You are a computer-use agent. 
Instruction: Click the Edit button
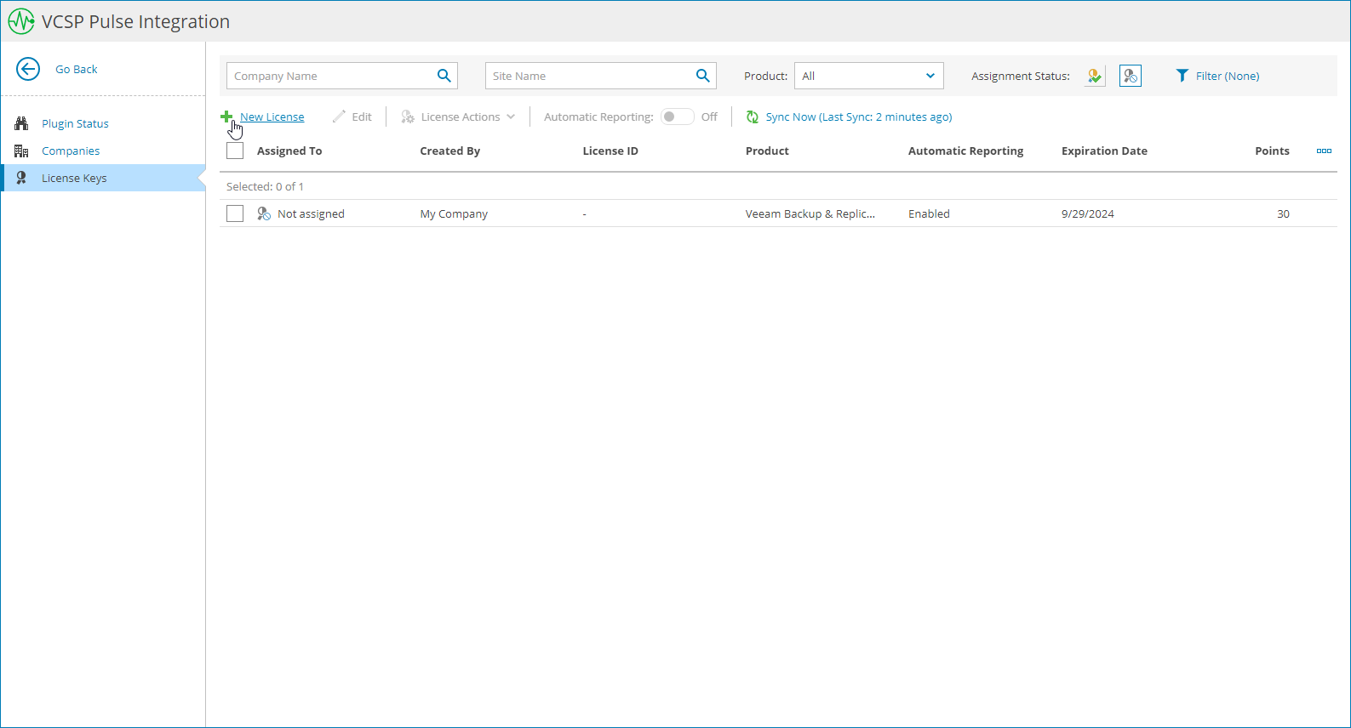pos(352,117)
